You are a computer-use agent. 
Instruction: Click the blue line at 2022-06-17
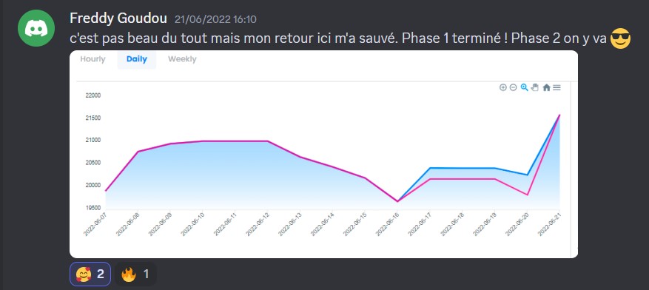pyautogui.click(x=431, y=168)
